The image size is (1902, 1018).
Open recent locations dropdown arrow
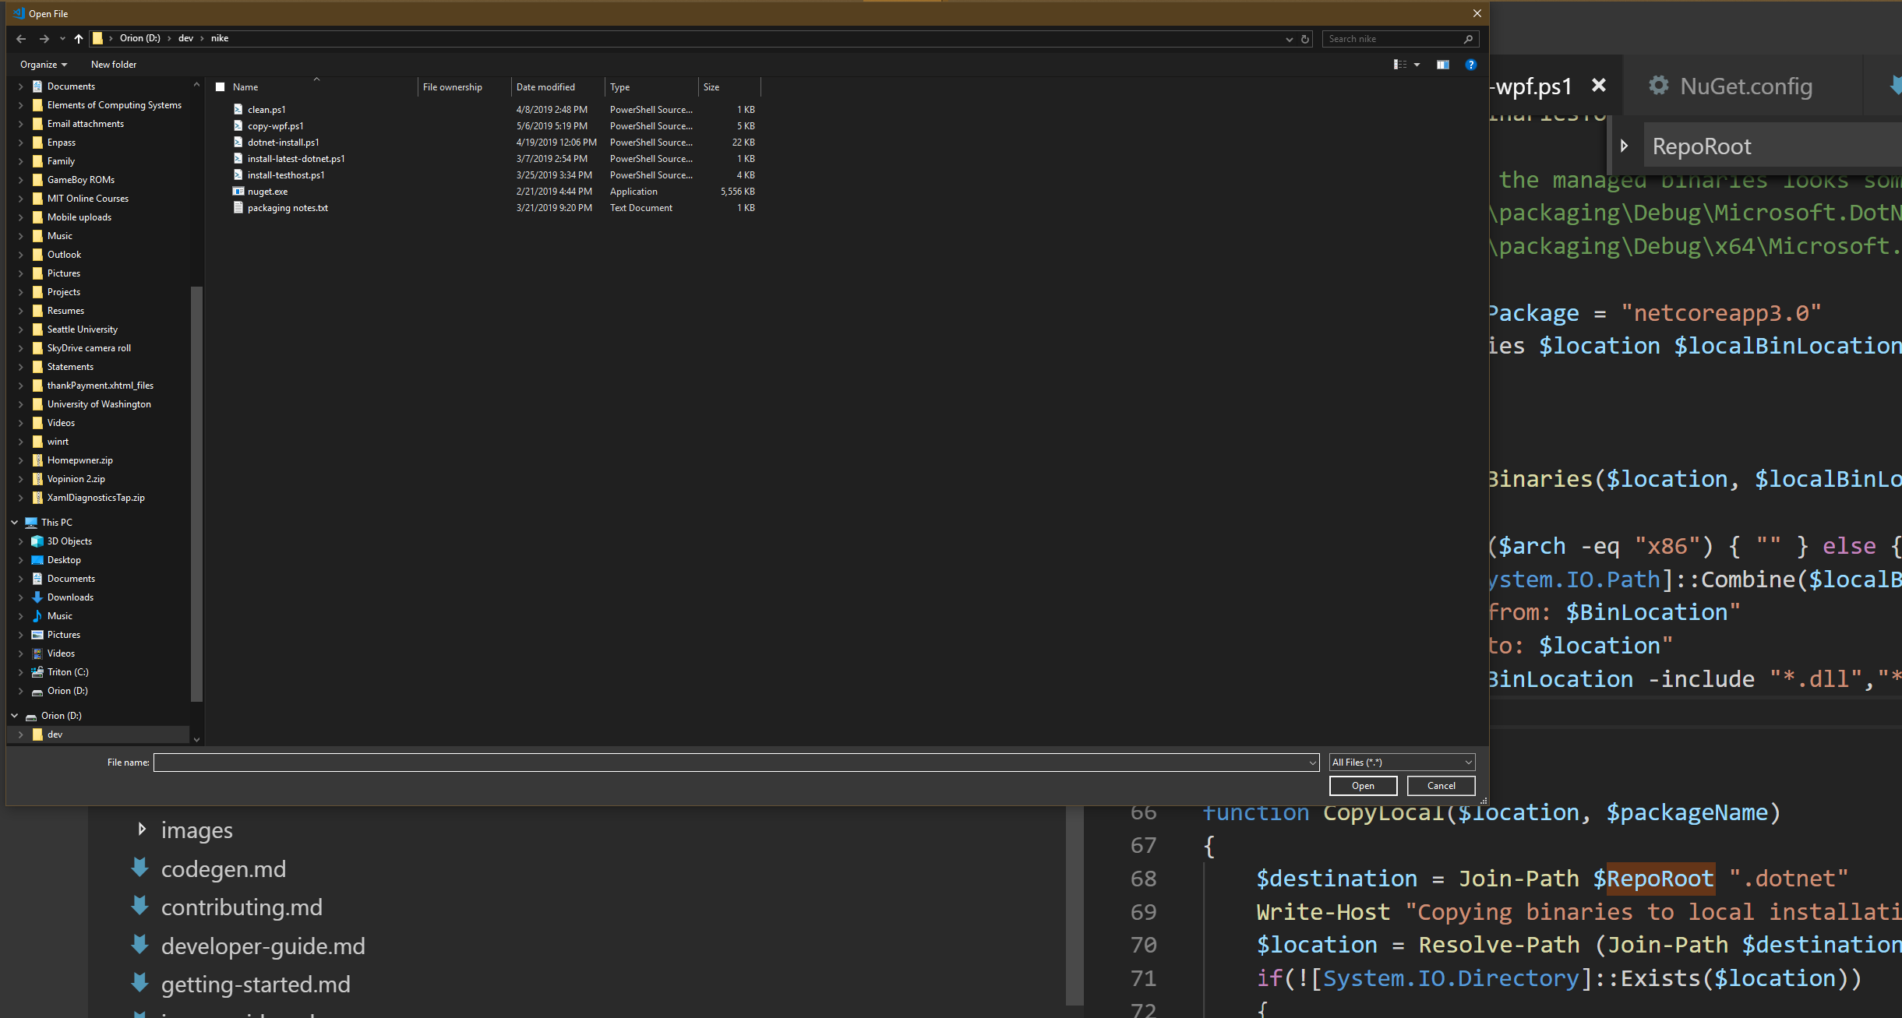click(x=62, y=39)
